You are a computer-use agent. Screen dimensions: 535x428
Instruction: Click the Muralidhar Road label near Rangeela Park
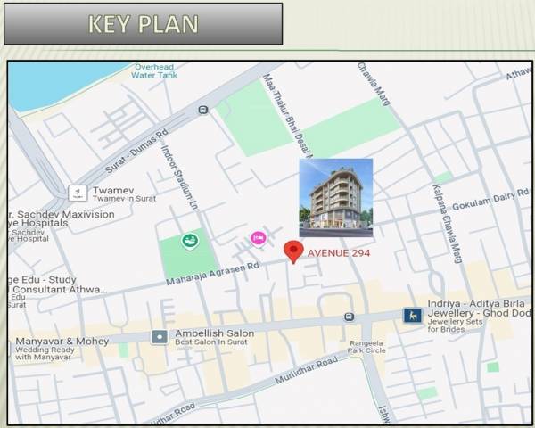coord(307,370)
